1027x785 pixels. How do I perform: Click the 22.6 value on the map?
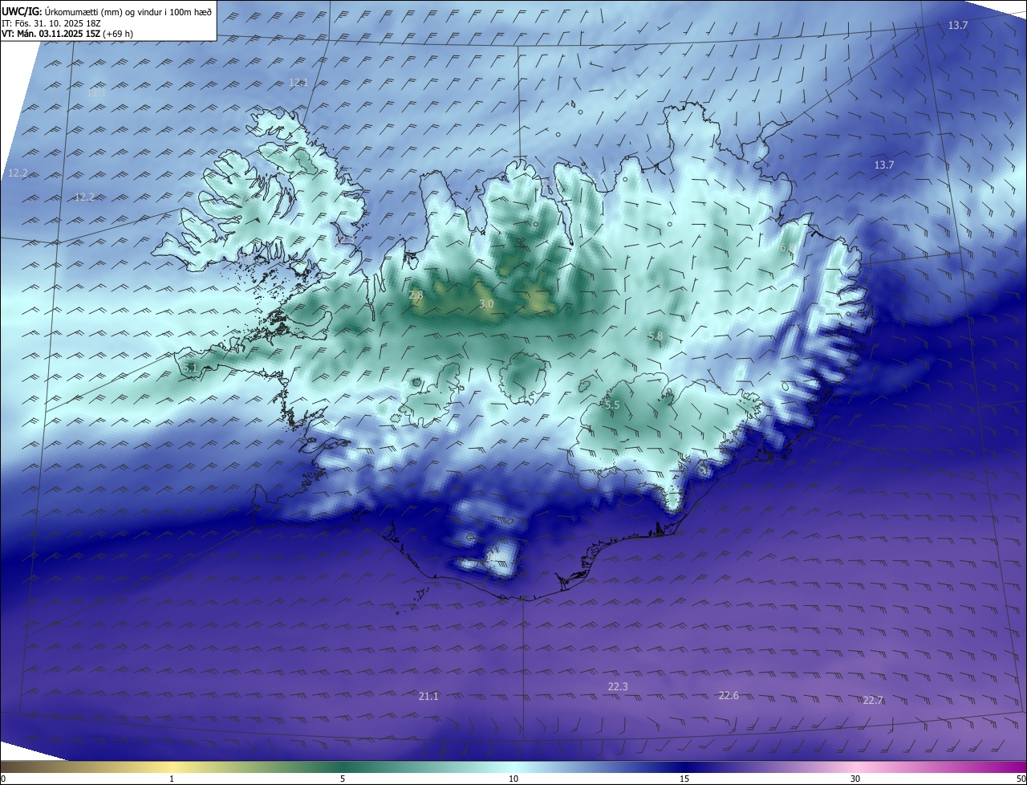pos(729,695)
